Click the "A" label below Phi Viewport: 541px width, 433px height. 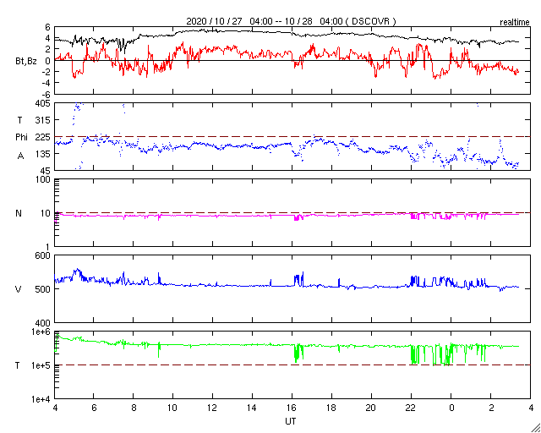point(20,156)
